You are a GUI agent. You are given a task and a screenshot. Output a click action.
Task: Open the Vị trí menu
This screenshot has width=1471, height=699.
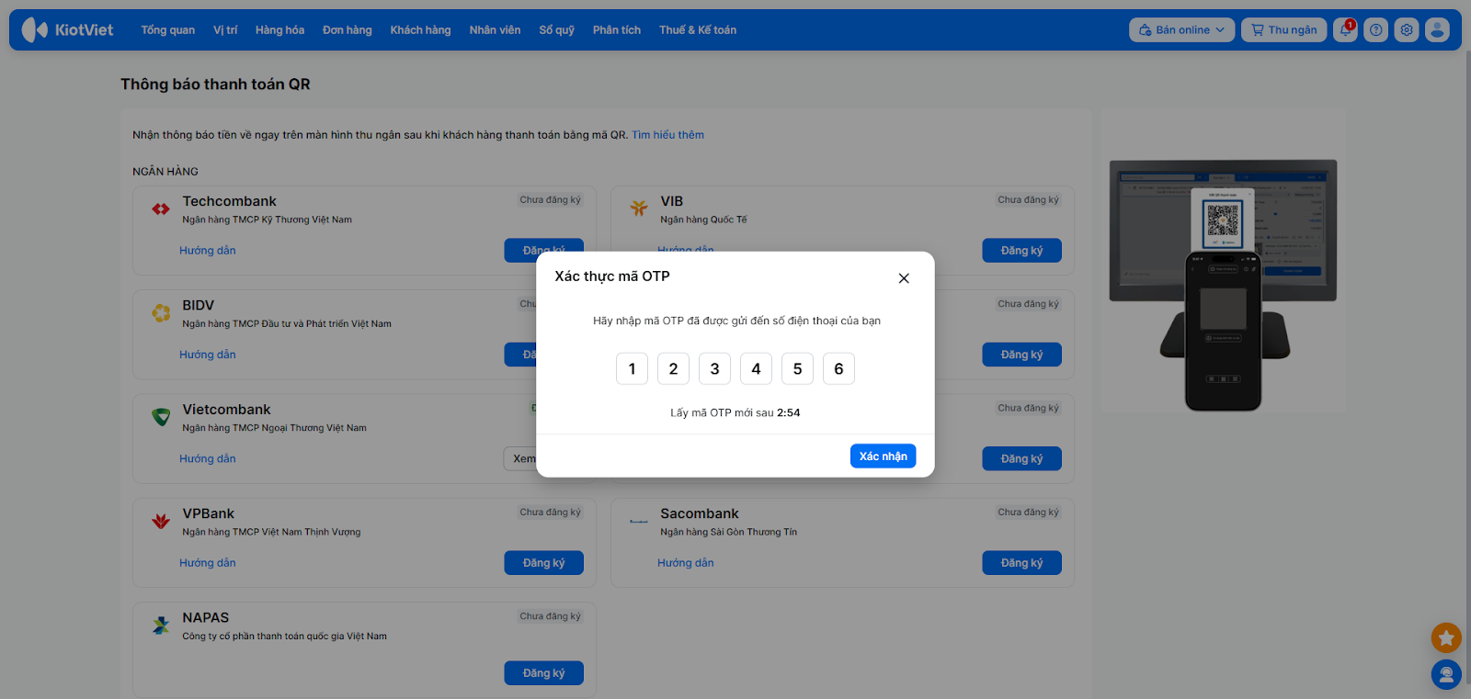(x=225, y=30)
